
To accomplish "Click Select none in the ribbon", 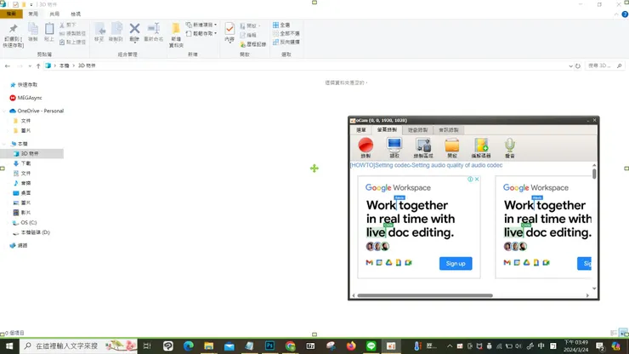I will [286, 33].
